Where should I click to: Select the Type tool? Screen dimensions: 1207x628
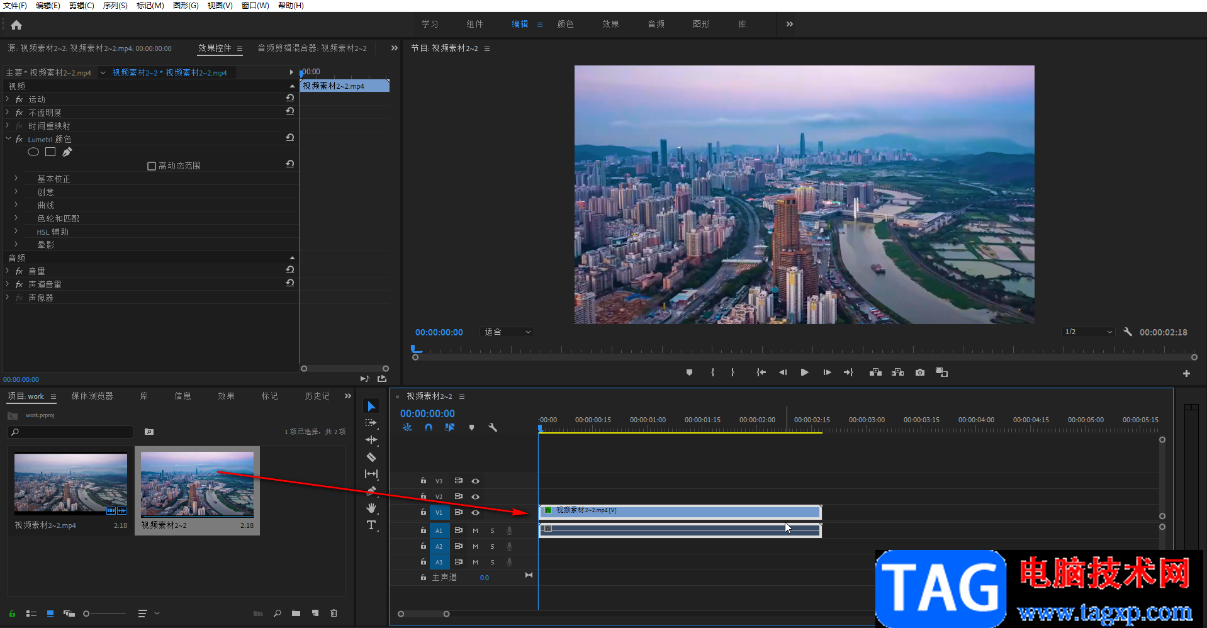[x=371, y=525]
